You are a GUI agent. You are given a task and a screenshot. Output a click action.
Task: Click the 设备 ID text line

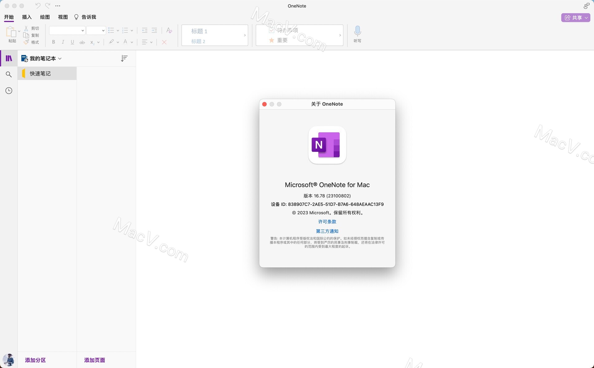coord(327,204)
